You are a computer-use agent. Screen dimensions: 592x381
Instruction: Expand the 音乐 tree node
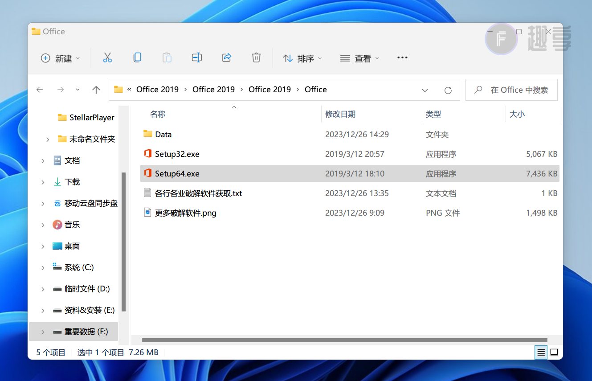(x=43, y=225)
